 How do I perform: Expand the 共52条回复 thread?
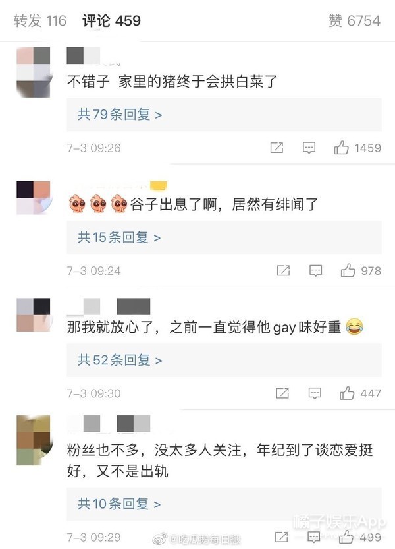[x=224, y=360]
